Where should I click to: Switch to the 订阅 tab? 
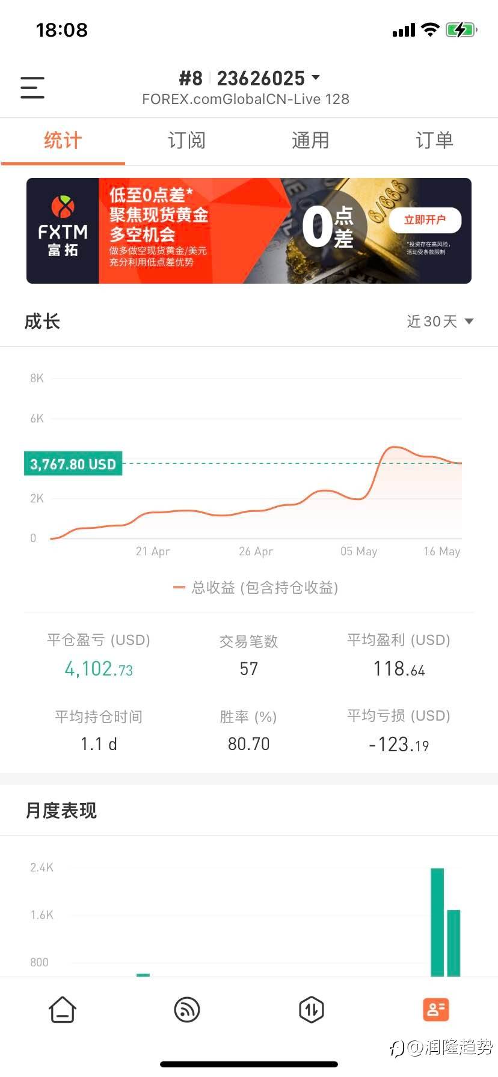187,141
